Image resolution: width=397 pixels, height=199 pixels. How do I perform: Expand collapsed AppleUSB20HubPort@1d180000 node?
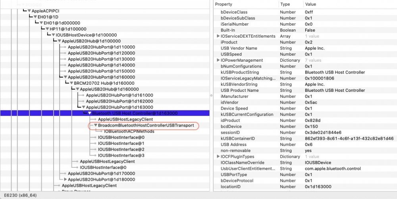66,180
